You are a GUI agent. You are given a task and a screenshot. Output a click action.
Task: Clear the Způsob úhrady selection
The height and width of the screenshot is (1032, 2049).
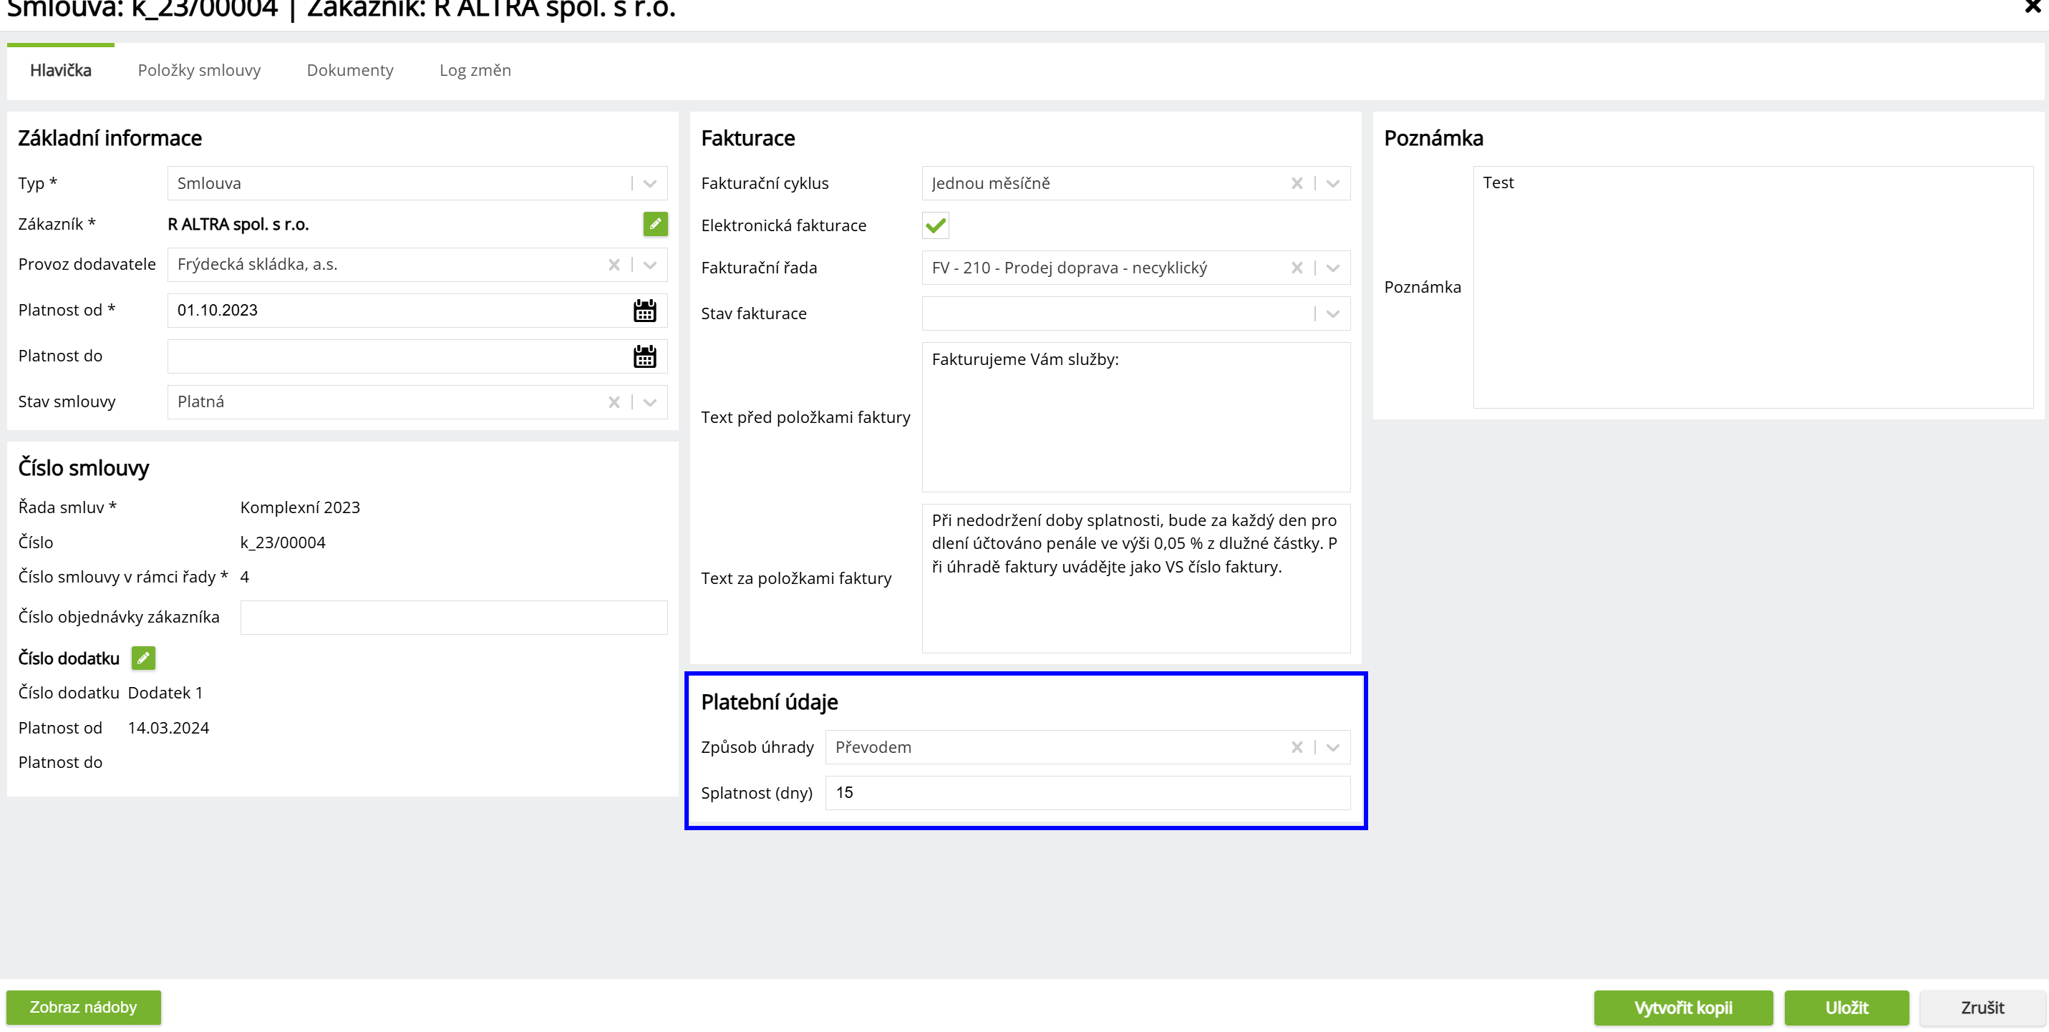[1297, 747]
